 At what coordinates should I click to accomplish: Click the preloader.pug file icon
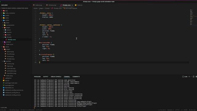click(6, 71)
